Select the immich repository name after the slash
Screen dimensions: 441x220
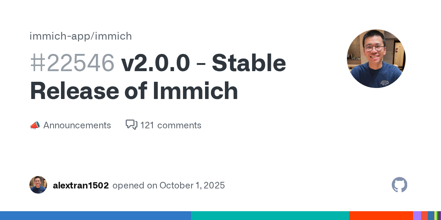117,36
